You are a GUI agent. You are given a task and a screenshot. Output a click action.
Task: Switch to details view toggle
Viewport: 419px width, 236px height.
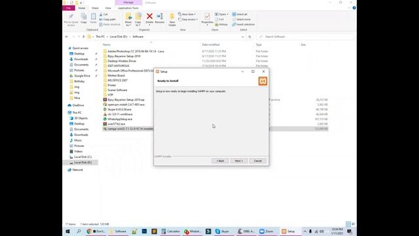tap(348, 224)
